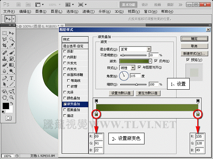This screenshot has width=213, height=159.
Task: Click the foreground black color swatch
Action: pyautogui.click(x=6, y=106)
